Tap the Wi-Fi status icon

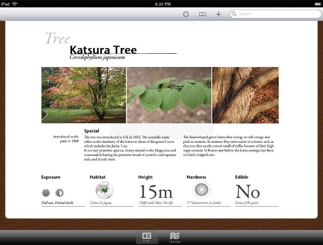point(15,4)
